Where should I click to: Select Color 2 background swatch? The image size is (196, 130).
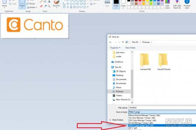123,4
